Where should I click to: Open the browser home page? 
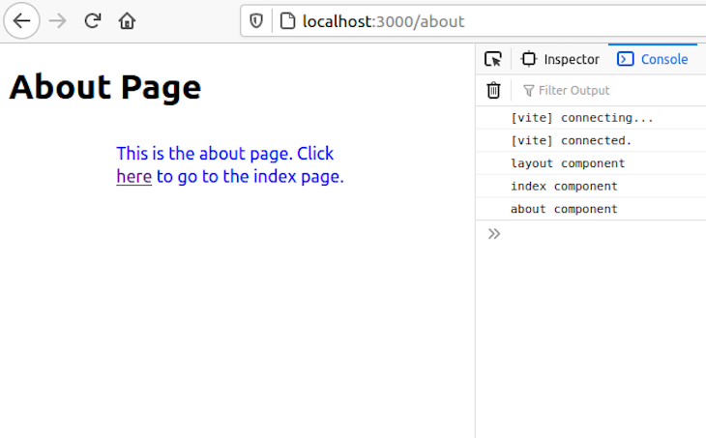click(x=127, y=21)
